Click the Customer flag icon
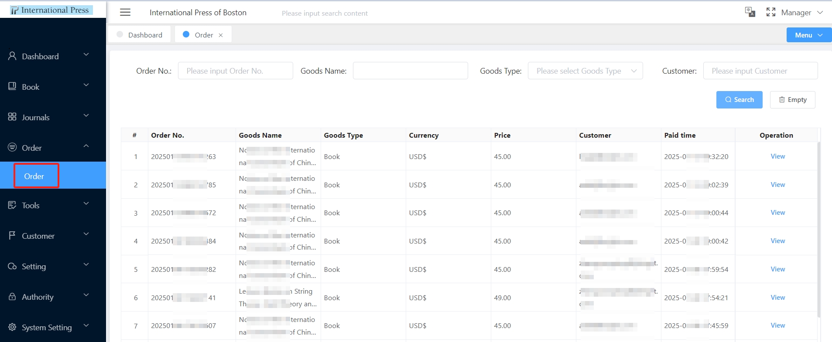 pyautogui.click(x=12, y=235)
